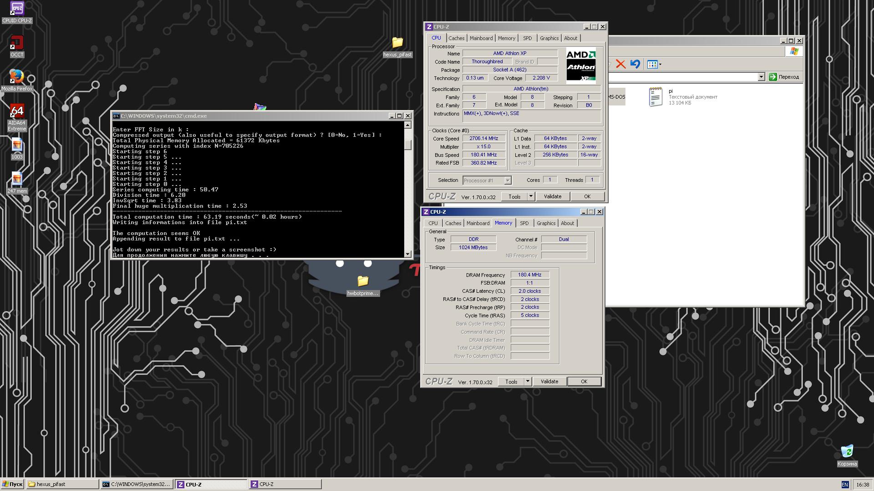The height and width of the screenshot is (491, 874).
Task: Click the red Delete X in Explorer toolbar
Action: (620, 64)
